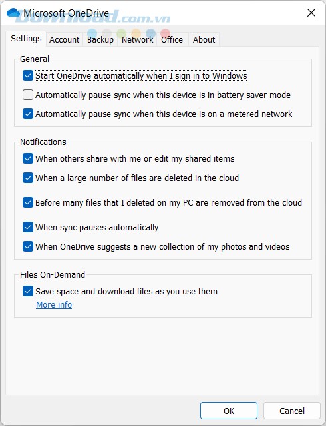Close the Microsoft OneDrive dialog

tap(311, 13)
